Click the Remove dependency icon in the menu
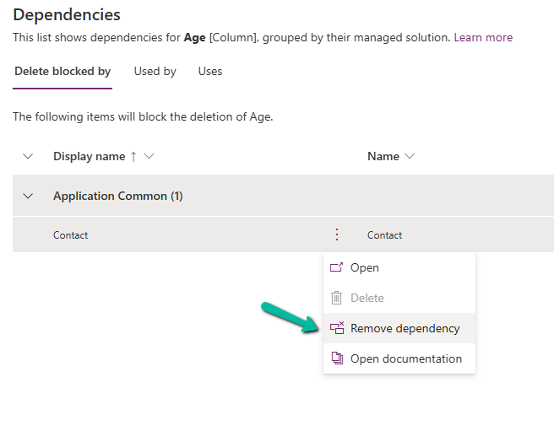This screenshot has width=554, height=431. click(x=336, y=328)
